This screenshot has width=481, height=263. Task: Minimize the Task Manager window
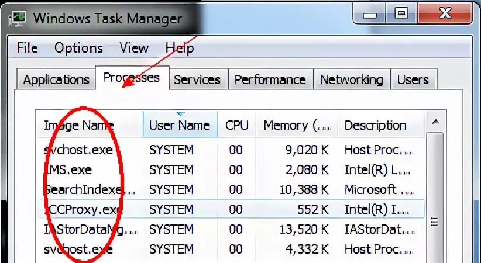tap(369, 14)
